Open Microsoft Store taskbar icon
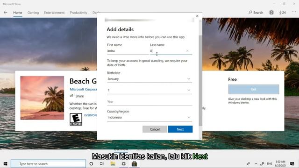299x168 pixels. (x=134, y=164)
